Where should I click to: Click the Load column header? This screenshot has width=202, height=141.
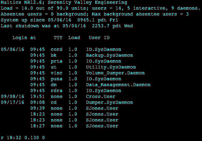[x=74, y=38]
